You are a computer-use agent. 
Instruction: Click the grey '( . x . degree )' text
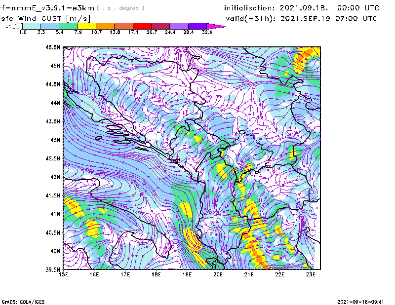pyautogui.click(x=120, y=8)
